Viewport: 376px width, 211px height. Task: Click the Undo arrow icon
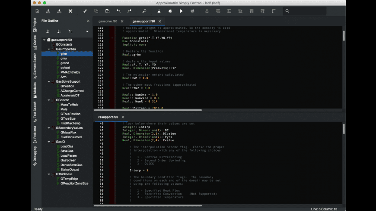118,11
